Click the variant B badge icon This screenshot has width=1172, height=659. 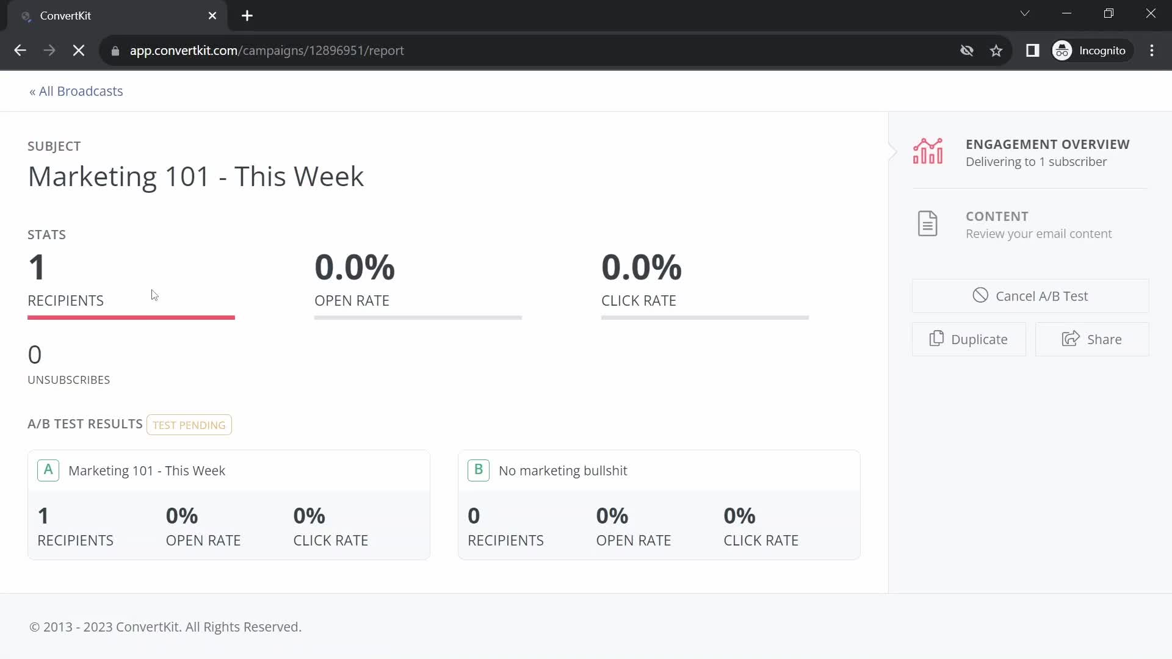[x=478, y=470]
